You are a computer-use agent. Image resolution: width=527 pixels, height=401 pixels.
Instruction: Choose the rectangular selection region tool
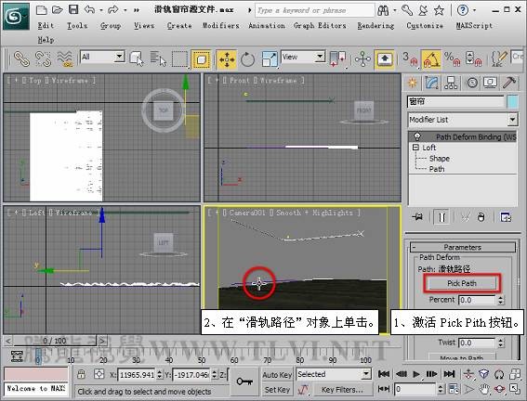coord(180,59)
